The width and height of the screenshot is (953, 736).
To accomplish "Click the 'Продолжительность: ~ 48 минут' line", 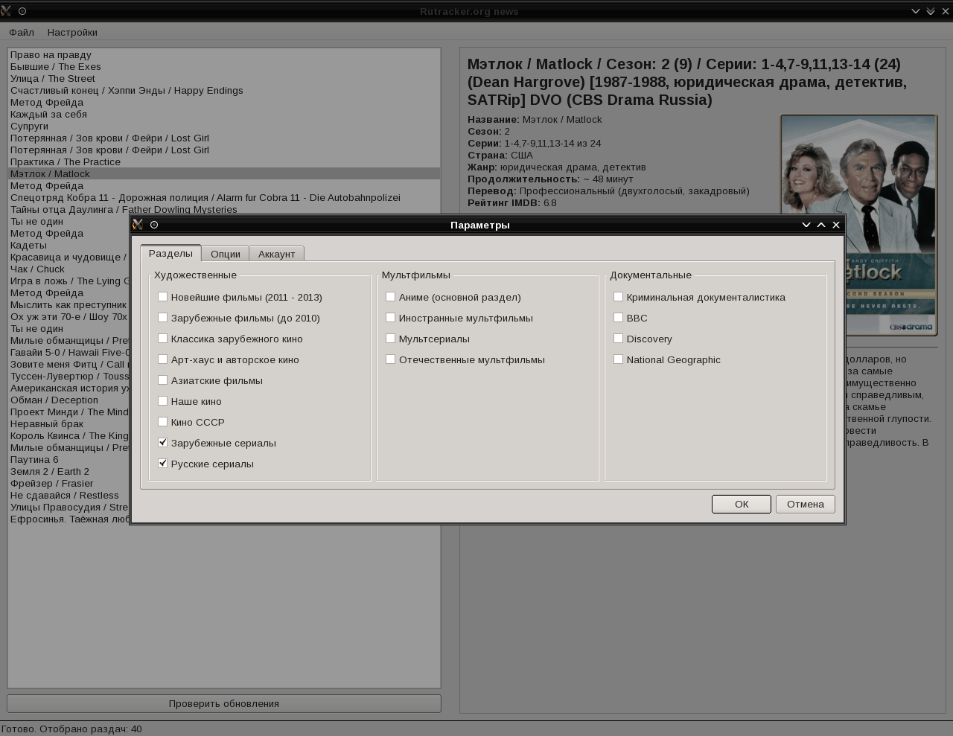I will tap(550, 179).
